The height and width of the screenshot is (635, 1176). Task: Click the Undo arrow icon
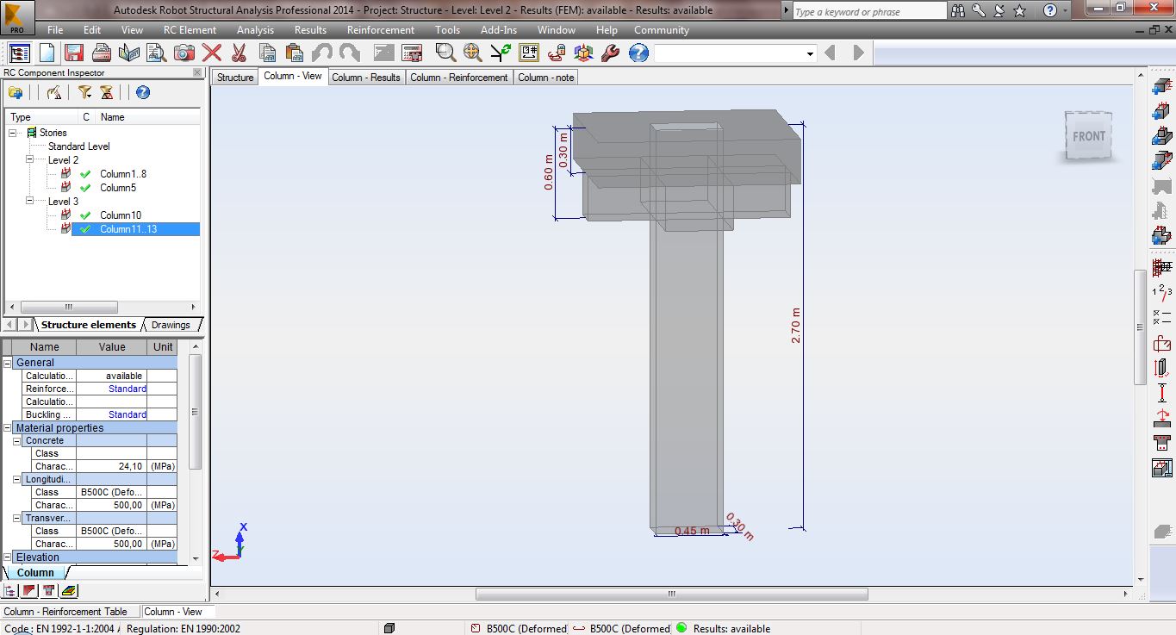pos(322,53)
